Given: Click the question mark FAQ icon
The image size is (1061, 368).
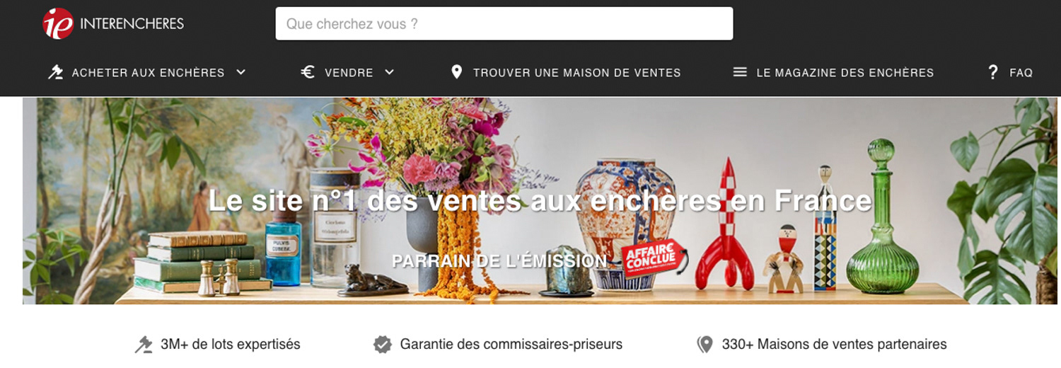Looking at the screenshot, I should [993, 72].
